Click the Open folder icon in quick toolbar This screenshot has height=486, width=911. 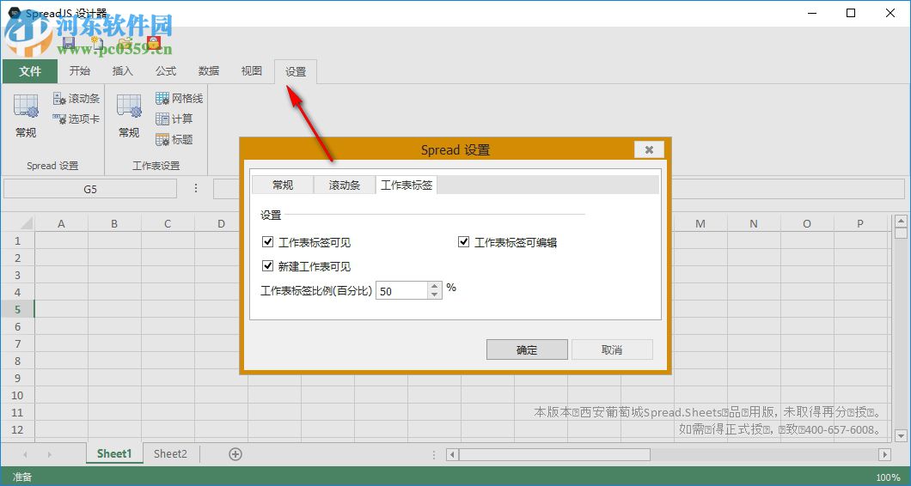tap(125, 42)
